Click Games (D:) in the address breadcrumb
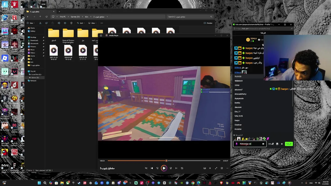 [x=75, y=17]
